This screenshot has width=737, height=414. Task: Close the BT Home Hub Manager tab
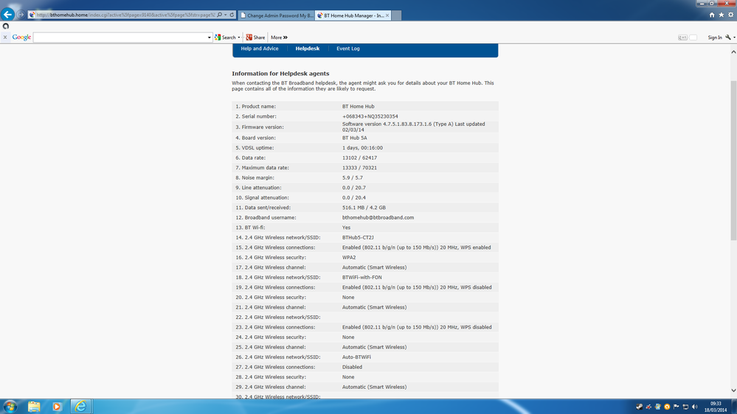pyautogui.click(x=387, y=15)
